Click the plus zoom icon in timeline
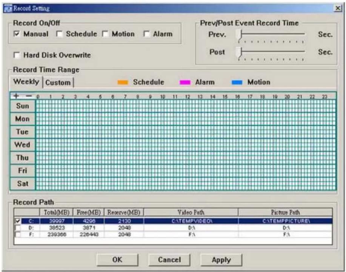The height and width of the screenshot is (272, 346). click(x=16, y=96)
